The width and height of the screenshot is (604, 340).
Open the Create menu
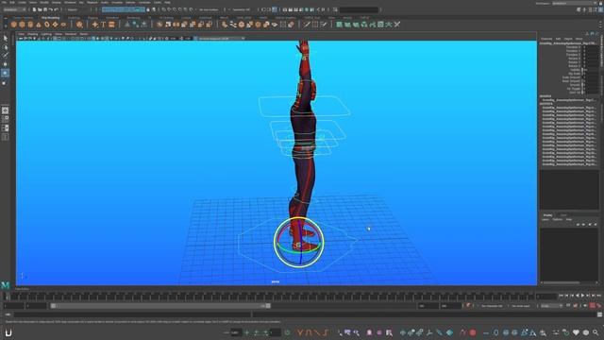pos(22,2)
